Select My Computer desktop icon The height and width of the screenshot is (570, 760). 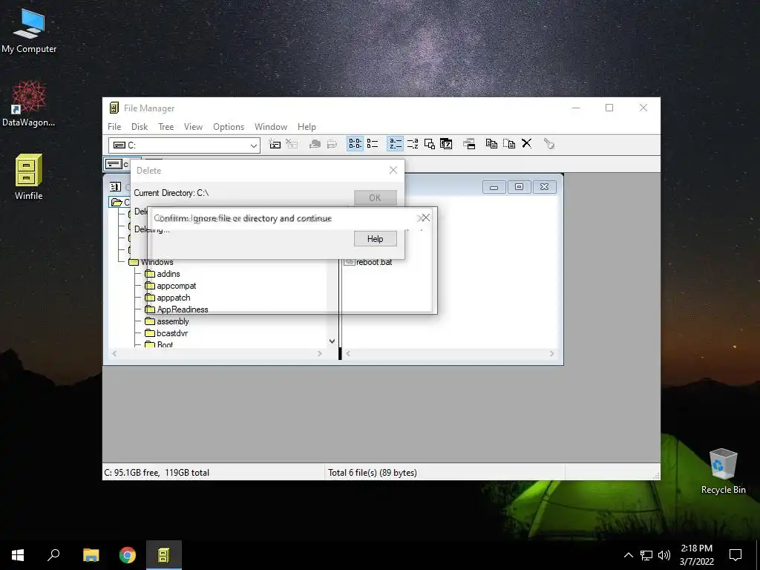coord(29,30)
